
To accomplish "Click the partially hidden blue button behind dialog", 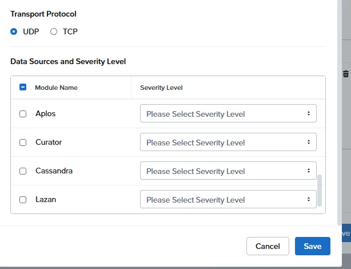I will pos(346,233).
